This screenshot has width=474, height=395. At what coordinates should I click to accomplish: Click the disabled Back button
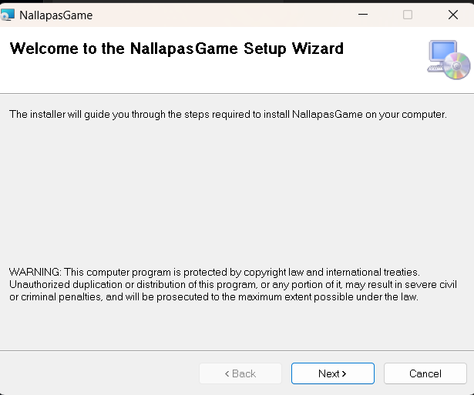(x=240, y=373)
